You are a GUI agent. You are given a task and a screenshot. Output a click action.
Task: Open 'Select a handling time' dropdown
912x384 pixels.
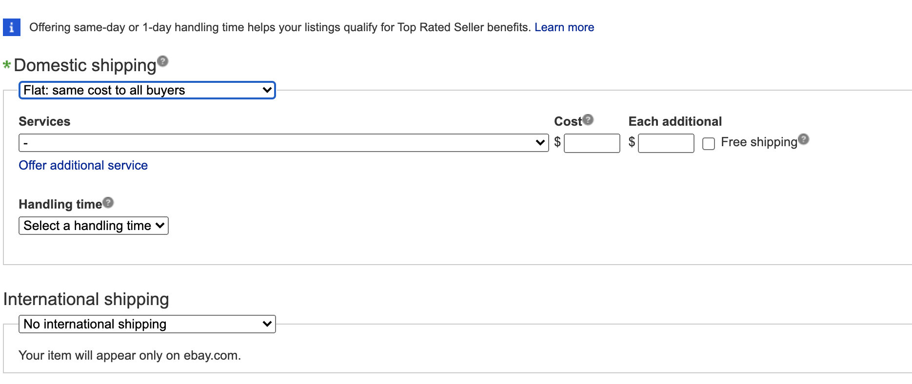(93, 226)
